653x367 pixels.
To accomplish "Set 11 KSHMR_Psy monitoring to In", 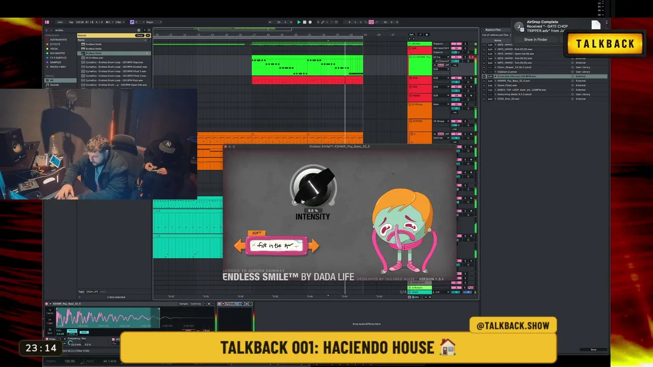I will coord(435,65).
